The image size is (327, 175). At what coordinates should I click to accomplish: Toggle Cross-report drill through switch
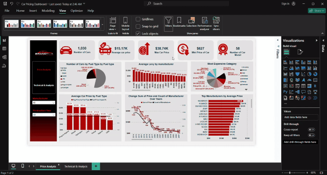[x=311, y=129]
